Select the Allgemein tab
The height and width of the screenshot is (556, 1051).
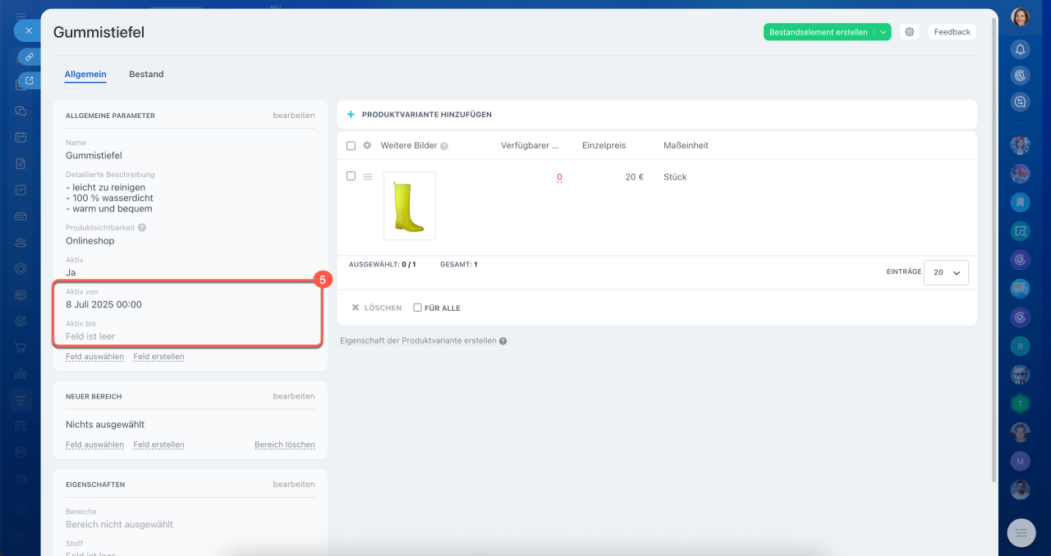[x=85, y=74]
